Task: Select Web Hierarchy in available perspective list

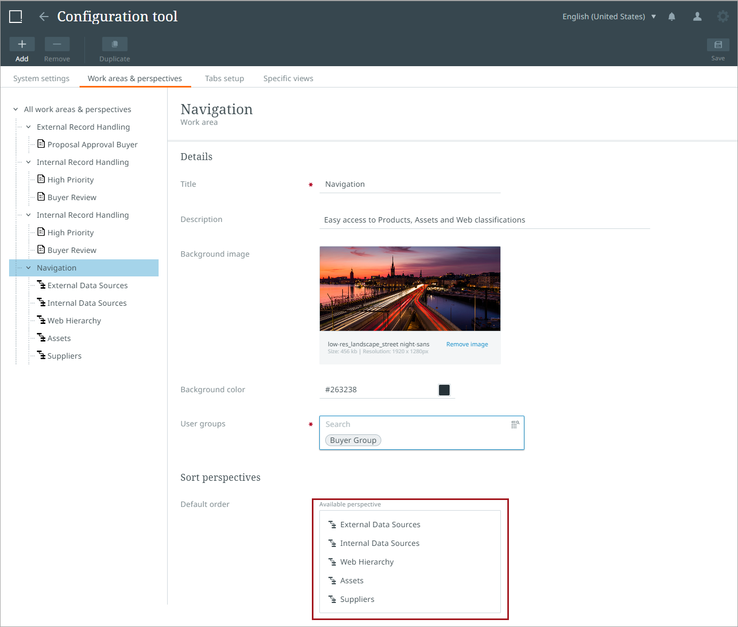Action: [x=367, y=562]
